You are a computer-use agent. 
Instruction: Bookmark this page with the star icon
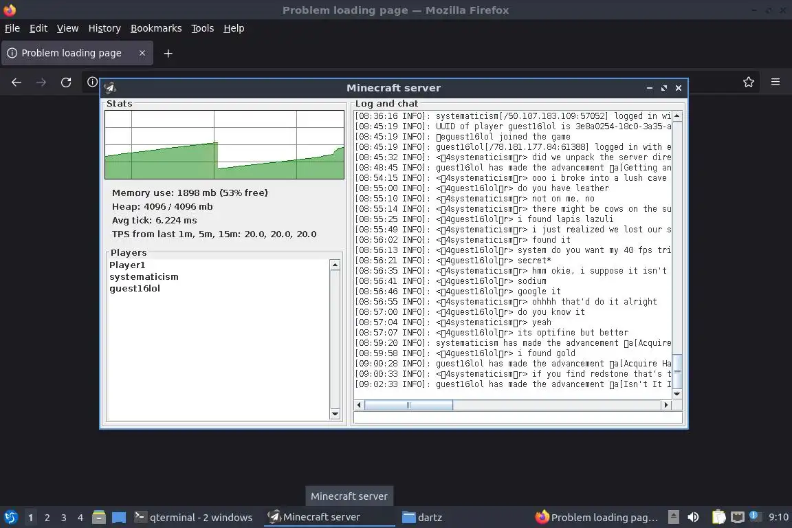[749, 82]
